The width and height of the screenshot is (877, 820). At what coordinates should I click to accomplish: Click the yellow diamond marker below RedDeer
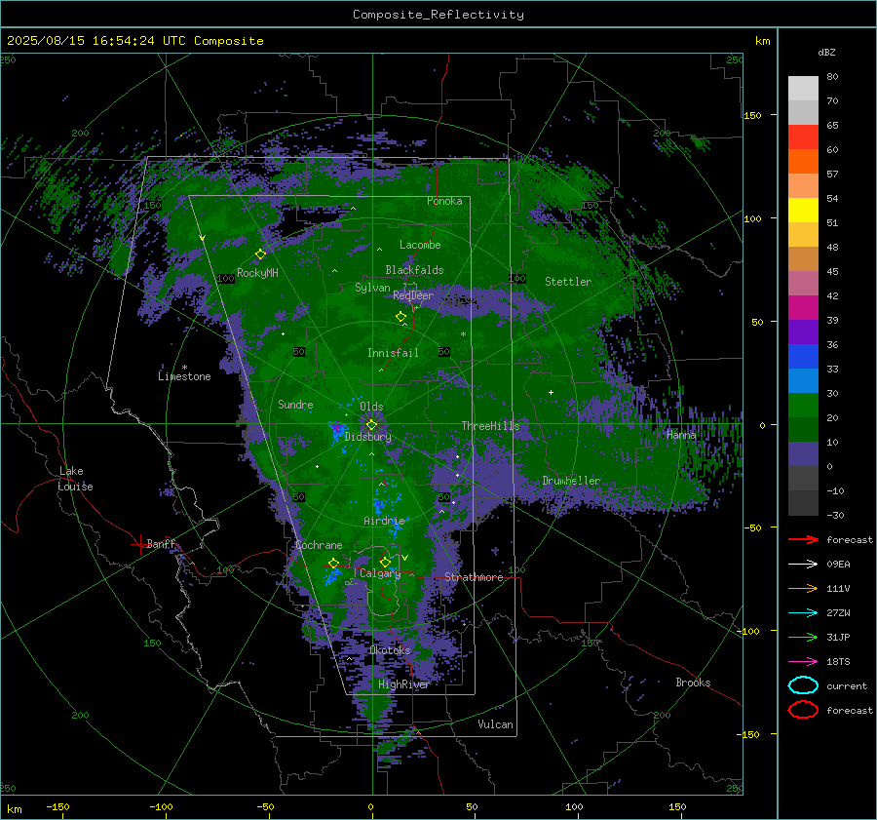[400, 317]
